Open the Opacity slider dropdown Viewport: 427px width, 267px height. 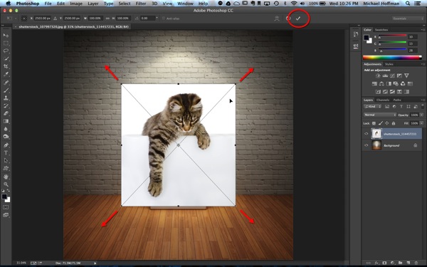pyautogui.click(x=421, y=115)
